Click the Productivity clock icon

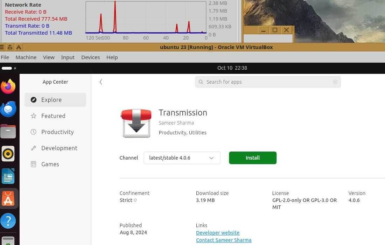(x=34, y=132)
